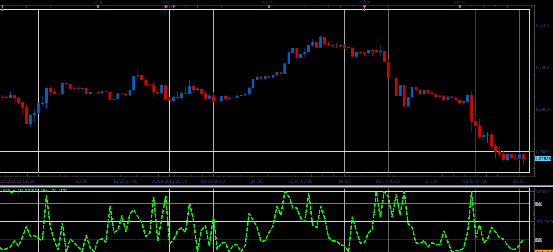Click the -80 level label on the indicator scale
This screenshot has width=553, height=252.
(x=538, y=240)
